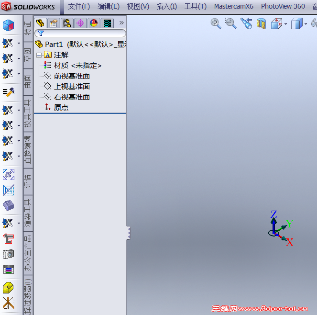The image size is (317, 315).
Task: Click the brown tripod measure icon
Action: (8, 303)
